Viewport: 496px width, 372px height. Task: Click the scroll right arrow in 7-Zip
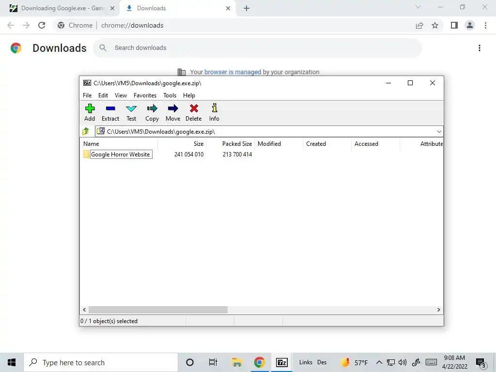(438, 310)
